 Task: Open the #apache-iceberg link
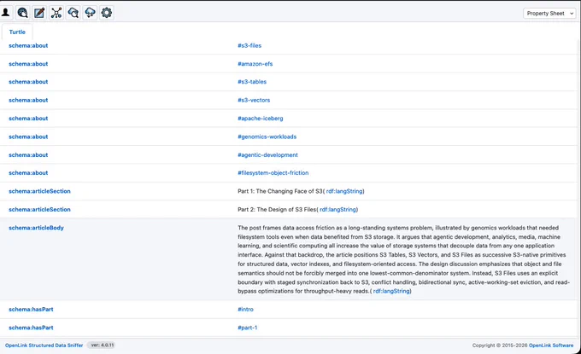[260, 119]
